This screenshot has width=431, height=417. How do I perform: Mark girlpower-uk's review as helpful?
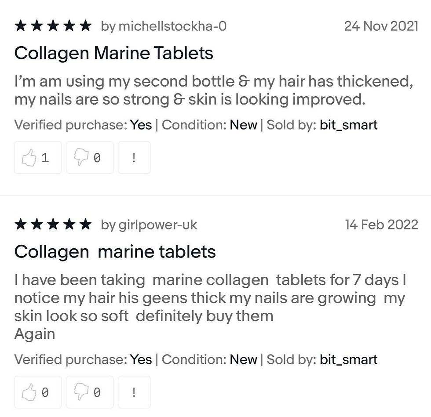point(38,392)
